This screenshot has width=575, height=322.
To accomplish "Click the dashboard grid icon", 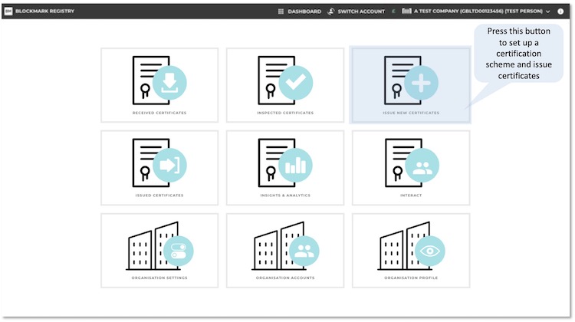I will (281, 11).
